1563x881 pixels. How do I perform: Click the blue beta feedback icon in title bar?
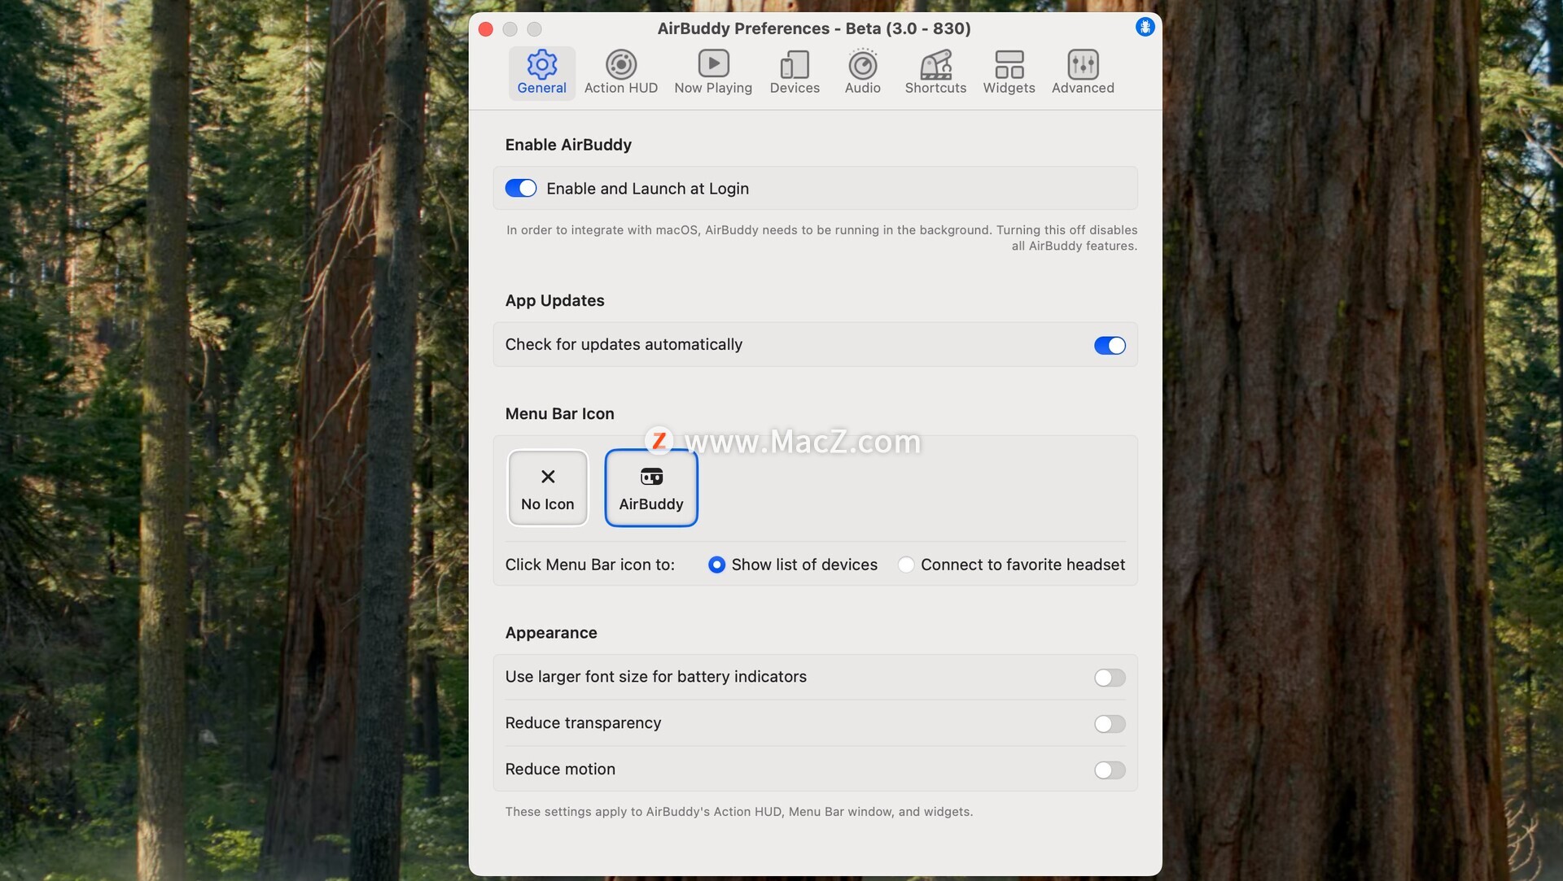[1145, 27]
